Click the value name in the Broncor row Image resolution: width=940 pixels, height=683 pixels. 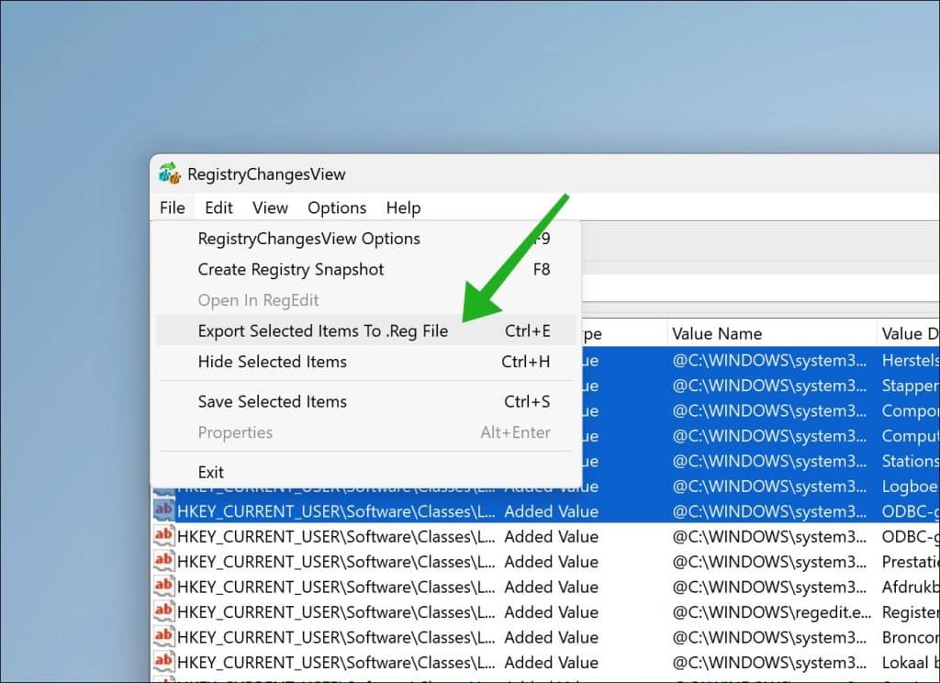coord(770,637)
